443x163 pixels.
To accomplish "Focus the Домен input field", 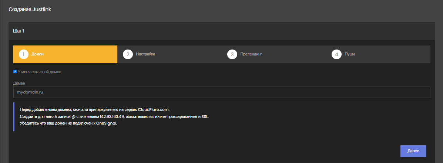I will tap(222, 92).
